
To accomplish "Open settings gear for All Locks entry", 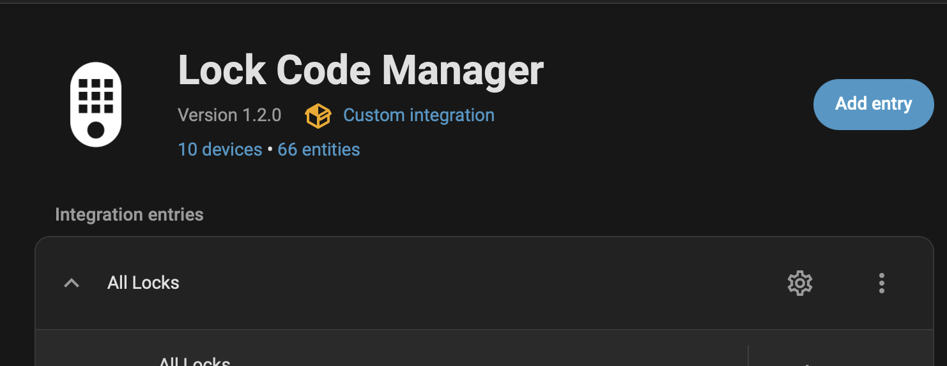I will tap(799, 282).
